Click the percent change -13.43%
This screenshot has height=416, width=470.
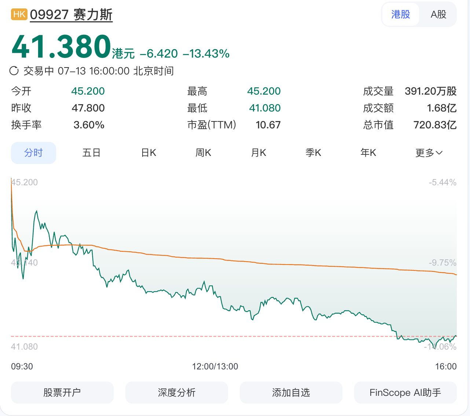tap(206, 54)
